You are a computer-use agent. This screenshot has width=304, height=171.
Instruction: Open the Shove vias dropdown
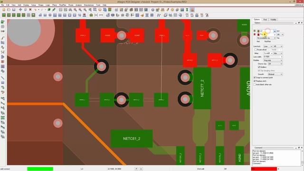coord(275,64)
